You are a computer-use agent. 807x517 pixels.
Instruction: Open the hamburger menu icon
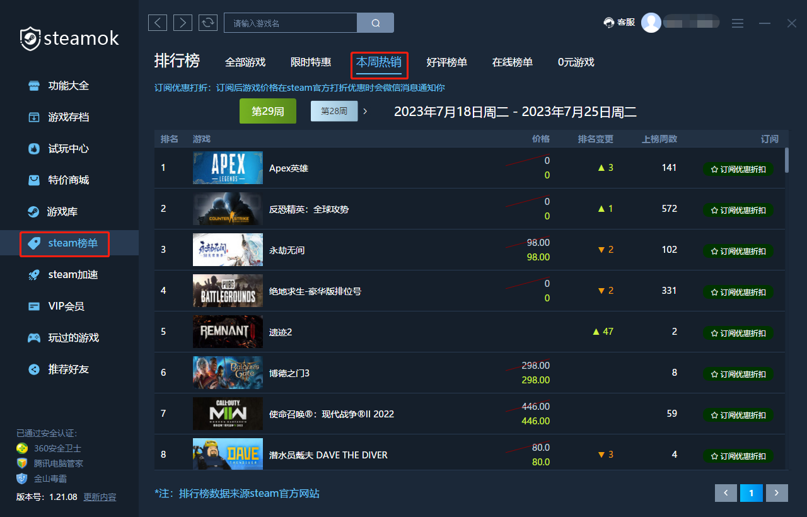[738, 23]
